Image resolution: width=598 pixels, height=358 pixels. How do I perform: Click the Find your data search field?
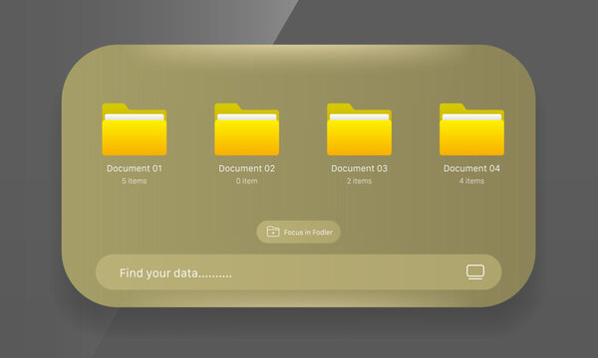(x=299, y=272)
